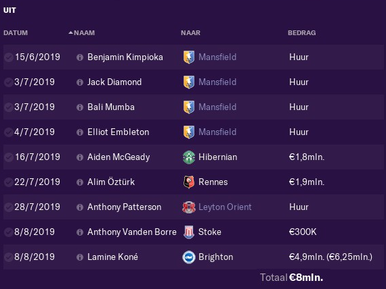
Task: Open Bali Mumba player profile
Action: [111, 107]
